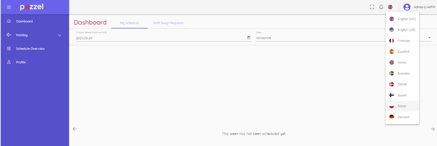This screenshot has height=146, width=437.
Task: Click the UK flag language icon
Action: click(x=390, y=7)
